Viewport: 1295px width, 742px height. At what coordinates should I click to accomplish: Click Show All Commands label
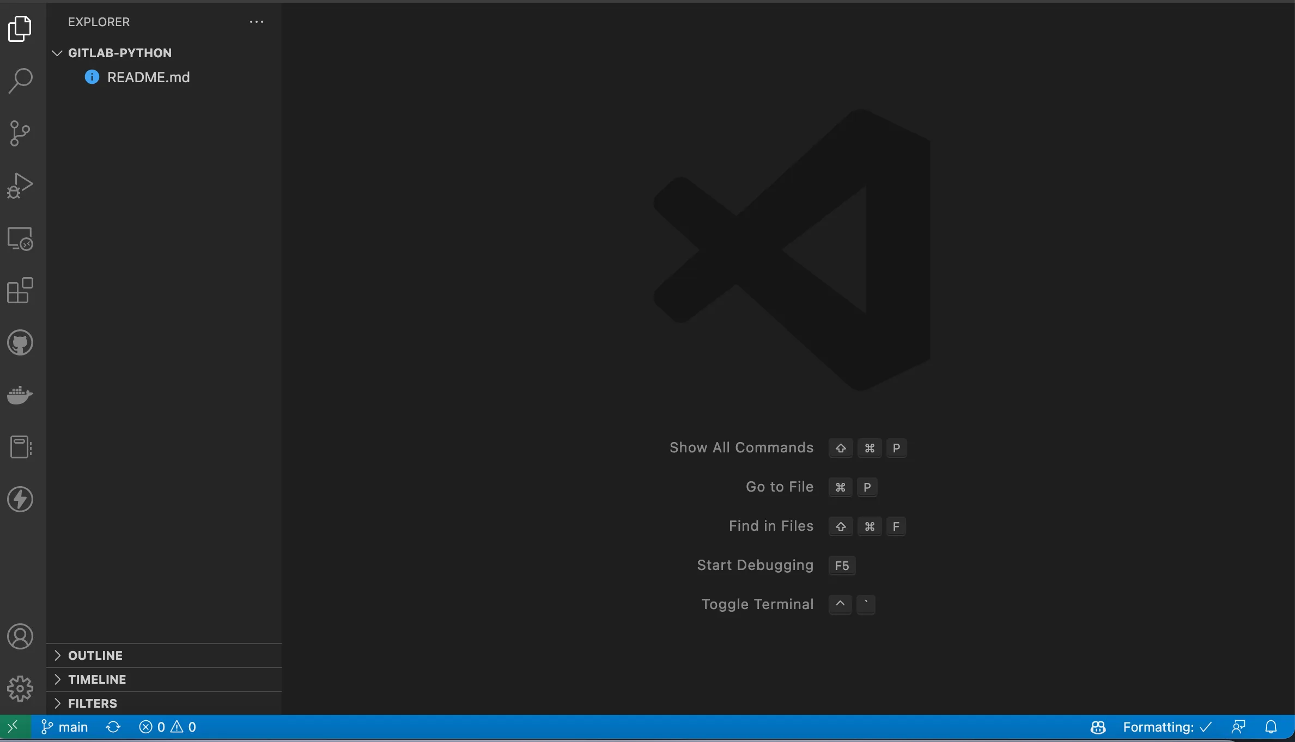741,447
